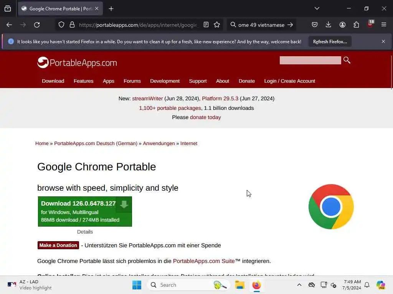Click the Refresh Firefox button
Viewport: 393px width, 294px height.
(x=330, y=41)
